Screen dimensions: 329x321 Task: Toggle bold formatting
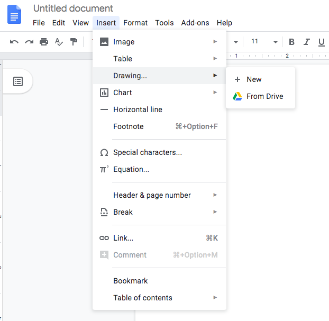pyautogui.click(x=291, y=42)
